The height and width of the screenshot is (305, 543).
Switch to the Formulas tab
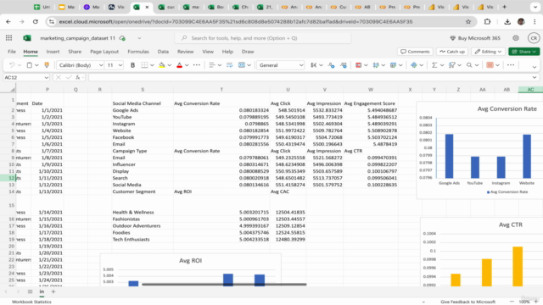(x=138, y=52)
